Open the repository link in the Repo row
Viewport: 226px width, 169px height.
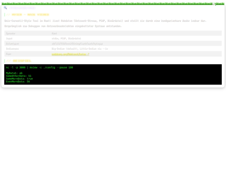(70, 54)
